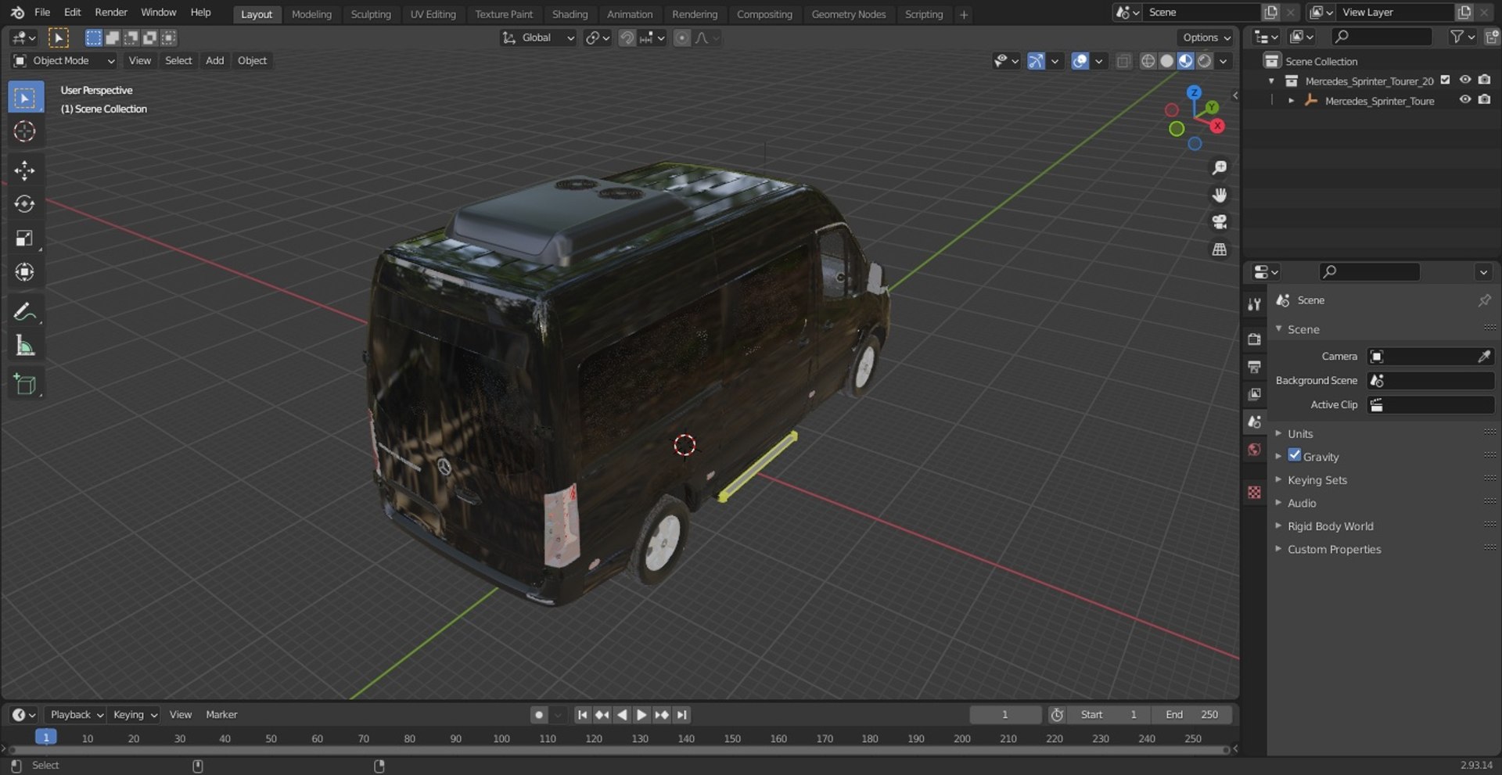Disable Mercedes_Sprinter_Tourer_20 collection in renders
The image size is (1502, 775).
point(1484,80)
